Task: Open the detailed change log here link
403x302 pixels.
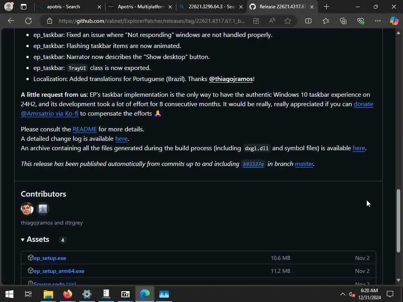Action: [121, 139]
